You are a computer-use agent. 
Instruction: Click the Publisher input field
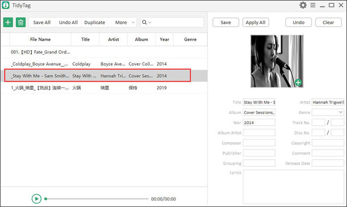tap(259, 153)
